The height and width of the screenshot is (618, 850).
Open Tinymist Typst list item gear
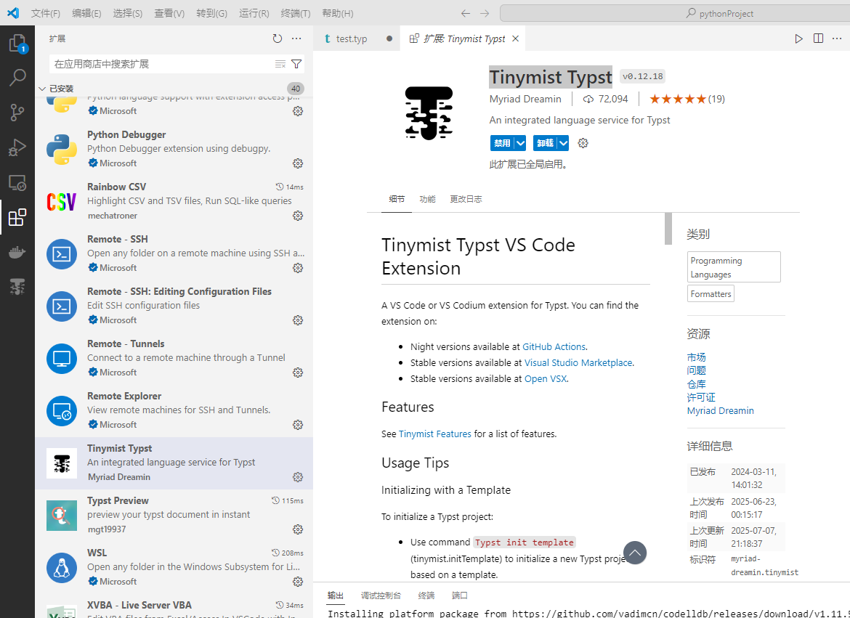tap(298, 477)
